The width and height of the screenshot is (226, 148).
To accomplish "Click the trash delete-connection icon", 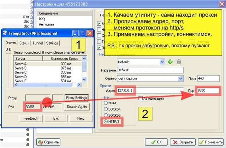I will 179,62.
